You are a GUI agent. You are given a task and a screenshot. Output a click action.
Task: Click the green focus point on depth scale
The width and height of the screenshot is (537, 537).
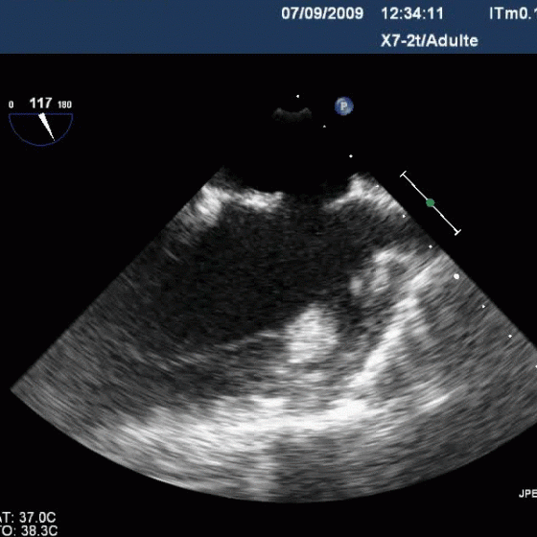pos(431,203)
